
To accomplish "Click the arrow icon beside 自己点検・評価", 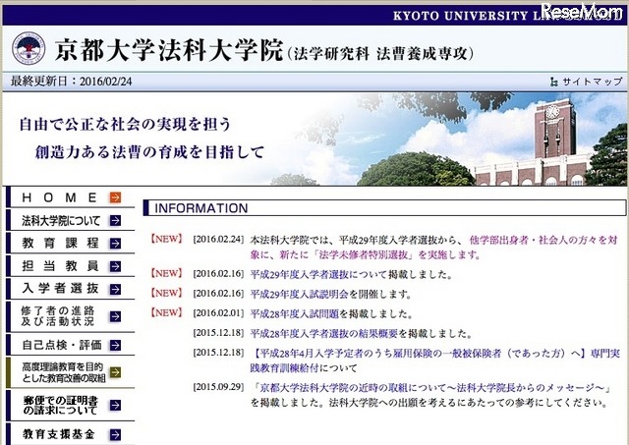I will click(115, 345).
